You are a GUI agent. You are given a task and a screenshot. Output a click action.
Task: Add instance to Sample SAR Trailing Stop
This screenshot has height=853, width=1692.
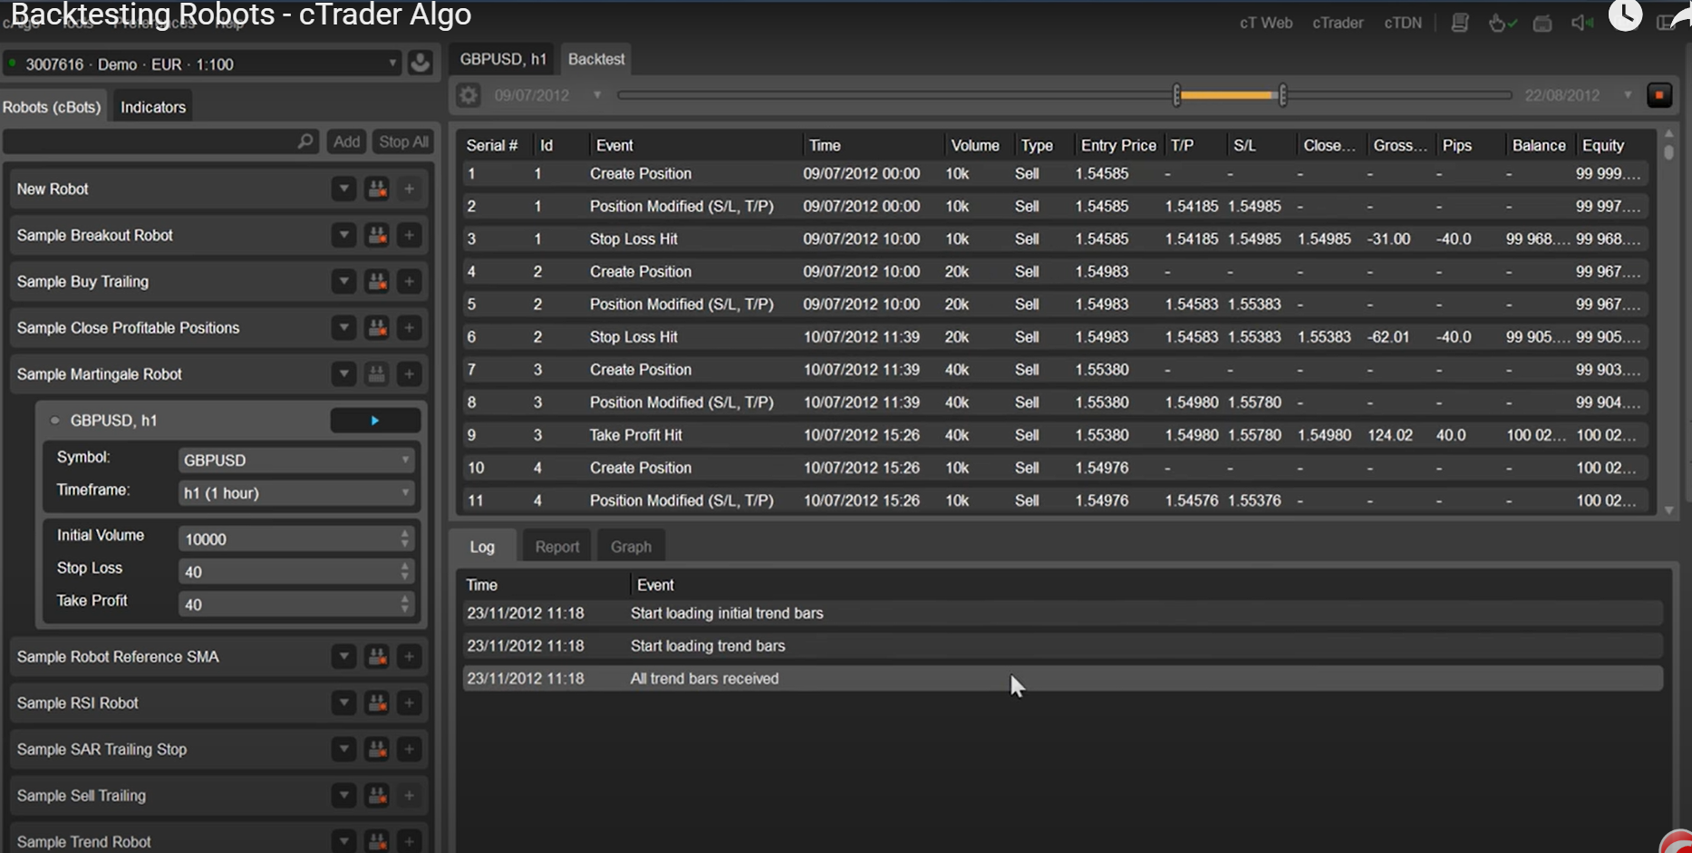[x=410, y=749]
